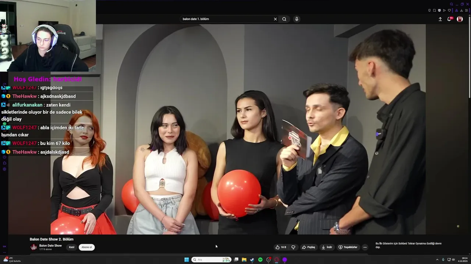Open browser downloads icon
Screen dimensions: 471x264
(x=461, y=10)
